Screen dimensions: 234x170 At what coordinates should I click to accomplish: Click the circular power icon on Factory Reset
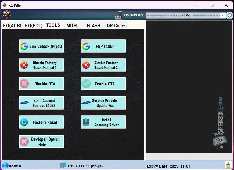[x=24, y=122]
